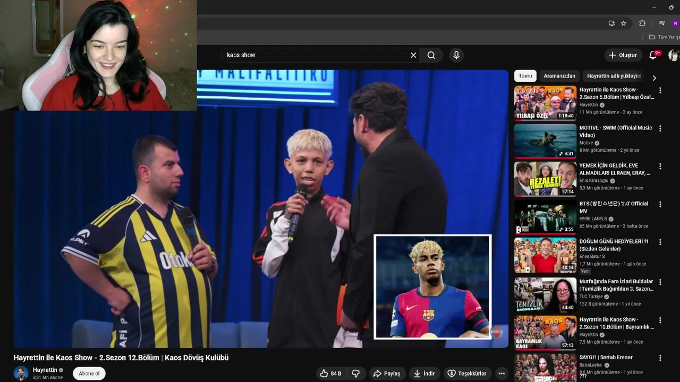This screenshot has height=382, width=680.
Task: Subscribe with Abone ol button
Action: click(89, 374)
